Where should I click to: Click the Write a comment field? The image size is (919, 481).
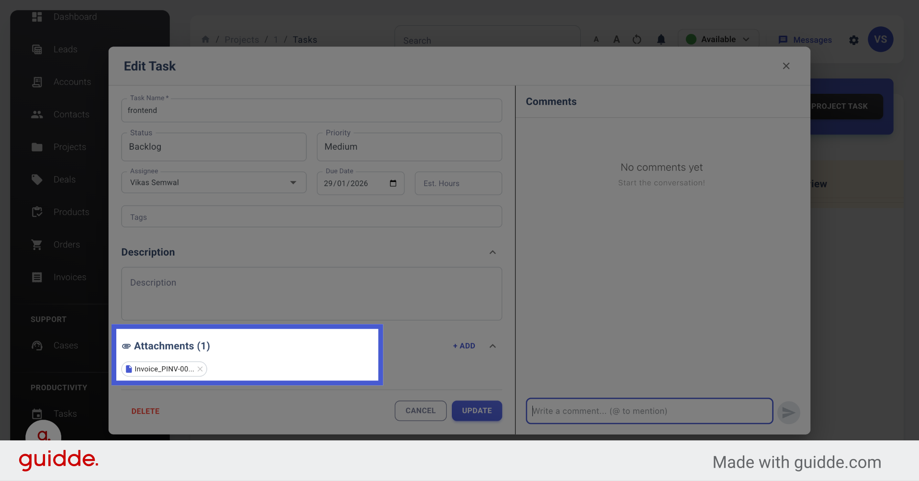(x=649, y=411)
